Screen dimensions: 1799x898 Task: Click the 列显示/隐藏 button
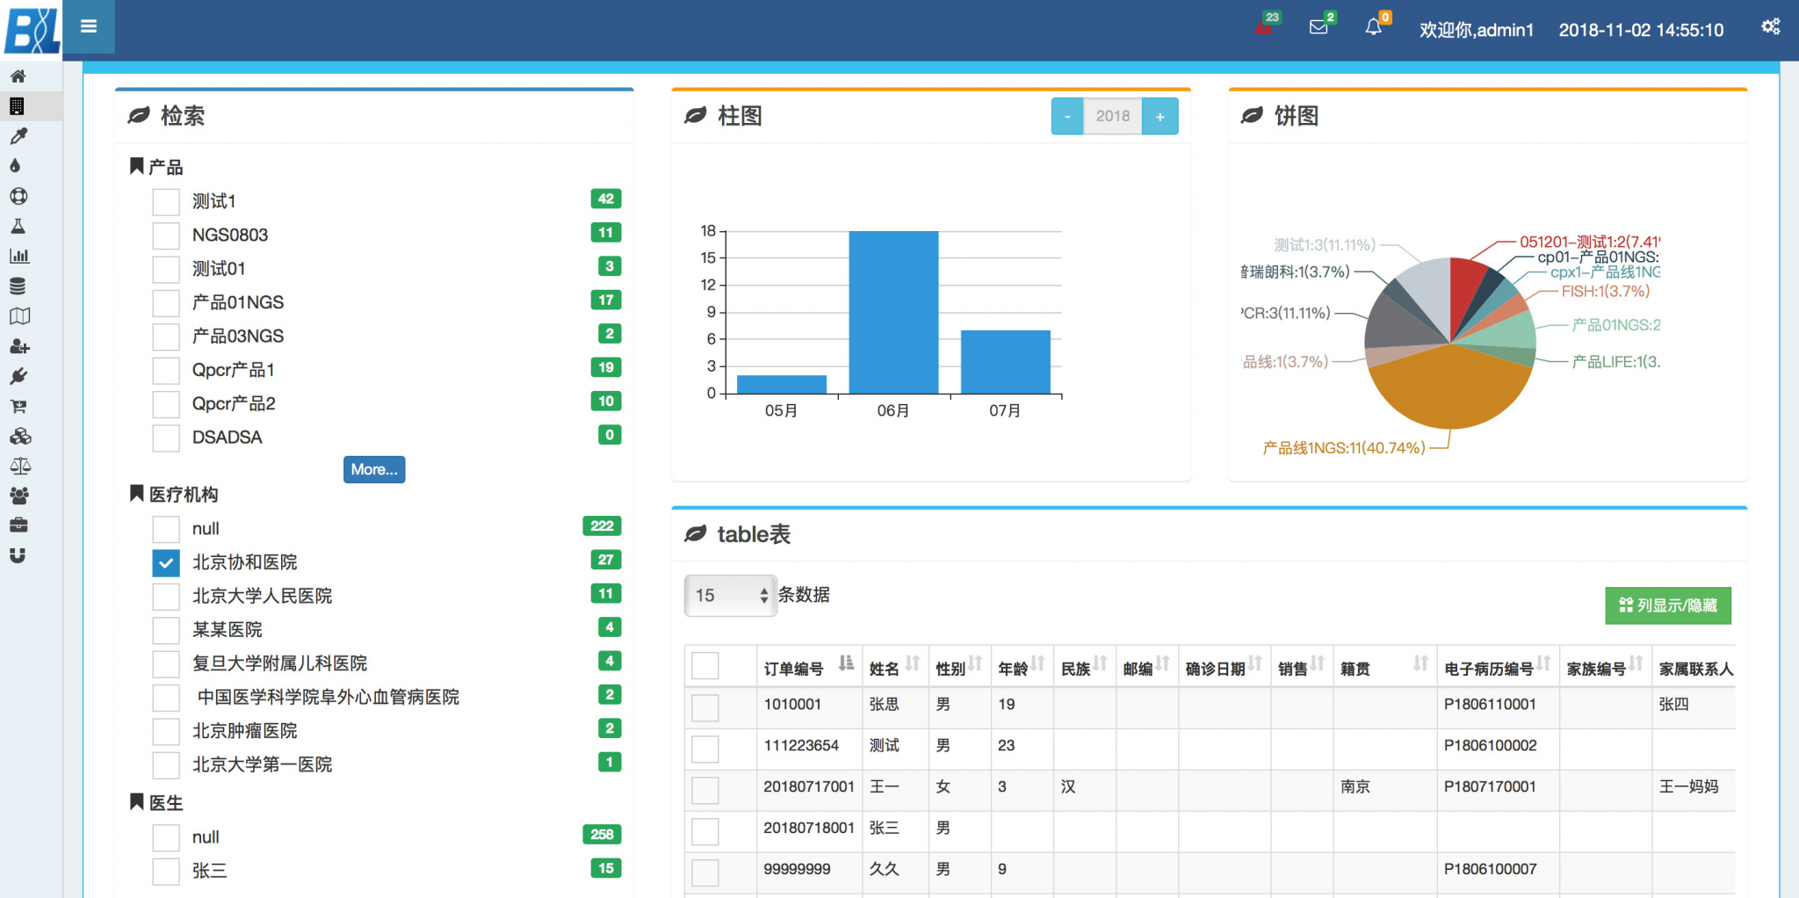coord(1667,605)
